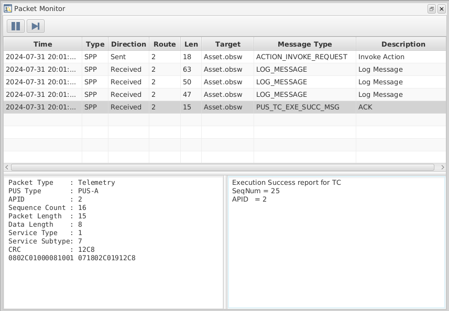This screenshot has width=449, height=311.
Task: Click the left arrow of the horizontal scrollbar
Action: click(x=5, y=168)
